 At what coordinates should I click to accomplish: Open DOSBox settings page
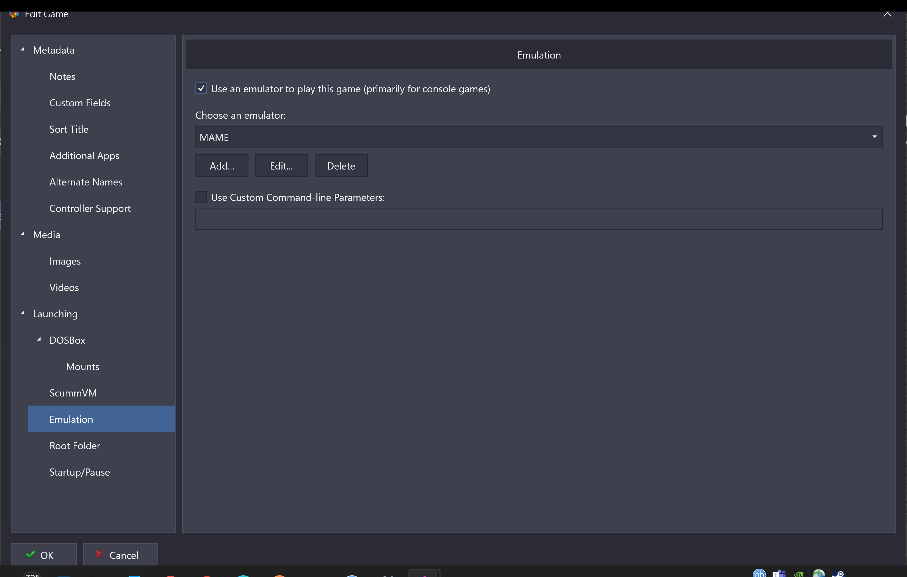(67, 340)
